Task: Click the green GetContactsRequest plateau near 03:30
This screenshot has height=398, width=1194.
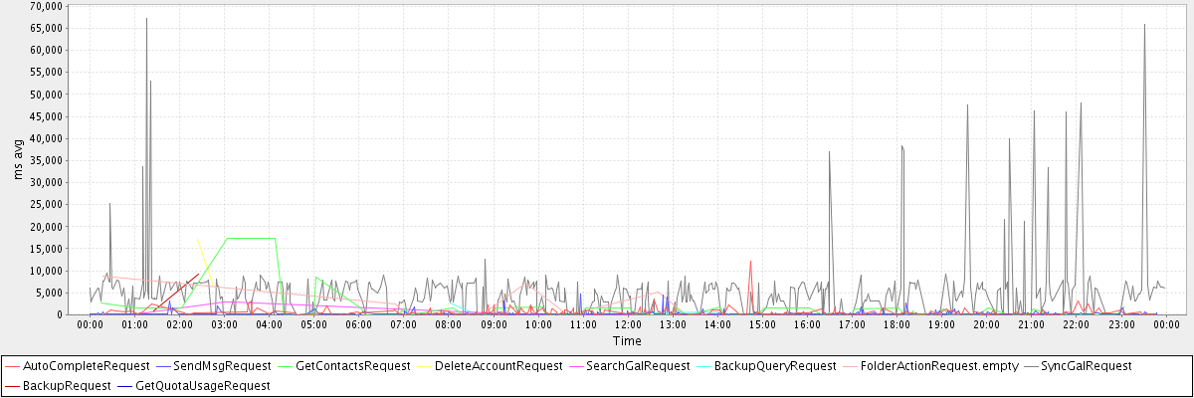Action: [x=251, y=239]
